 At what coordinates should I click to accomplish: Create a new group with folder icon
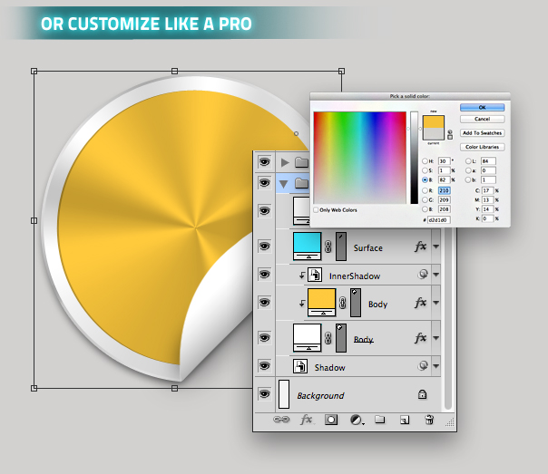[x=380, y=420]
